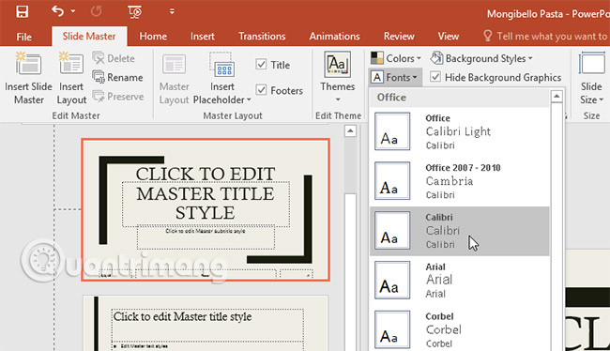Open the Themes gallery icon
610x351 pixels.
(x=337, y=65)
